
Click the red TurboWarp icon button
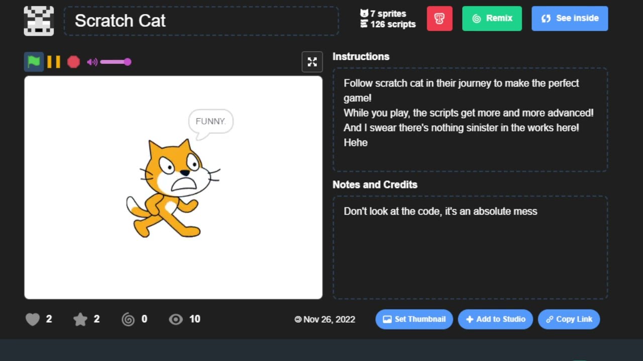(x=440, y=19)
